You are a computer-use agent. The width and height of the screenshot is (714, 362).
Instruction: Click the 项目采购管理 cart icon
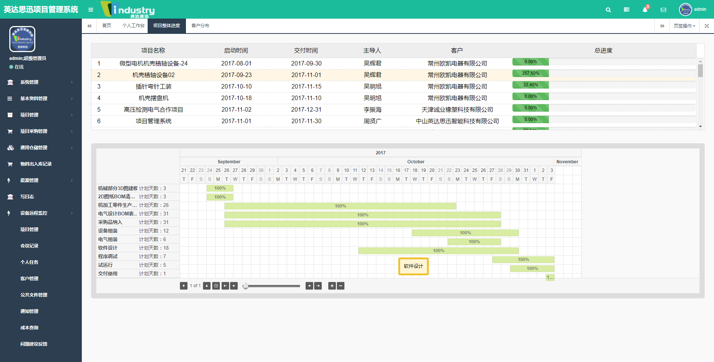click(10, 131)
